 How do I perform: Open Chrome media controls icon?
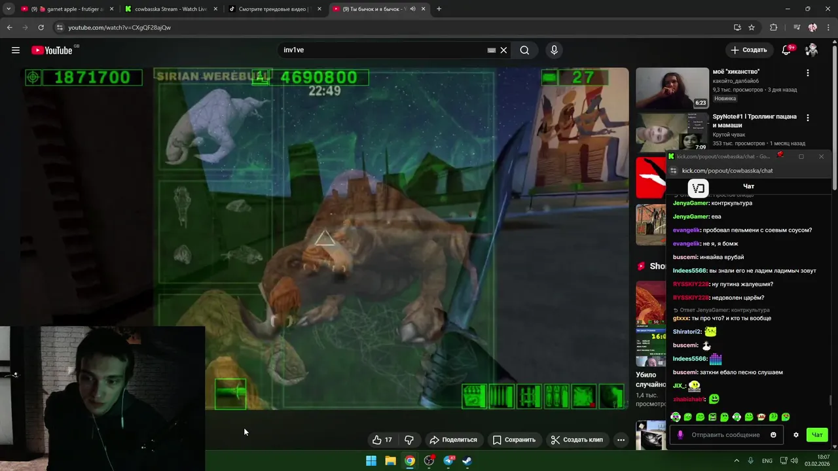[797, 27]
